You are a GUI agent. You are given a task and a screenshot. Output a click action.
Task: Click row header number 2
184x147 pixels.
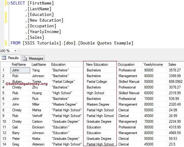tap(5, 76)
